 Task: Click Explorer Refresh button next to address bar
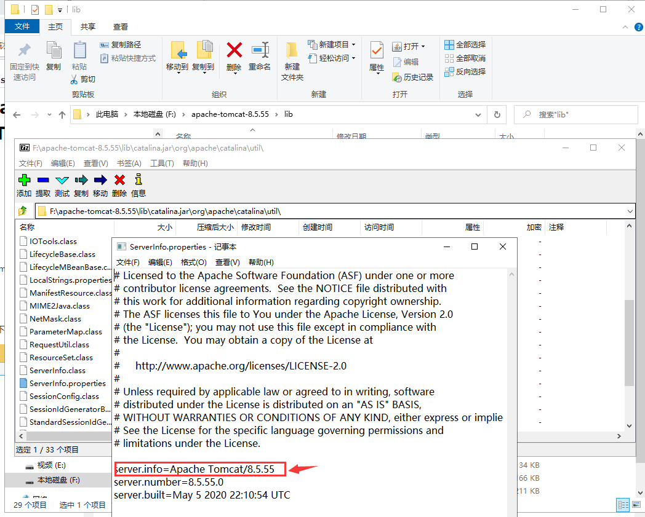(497, 115)
